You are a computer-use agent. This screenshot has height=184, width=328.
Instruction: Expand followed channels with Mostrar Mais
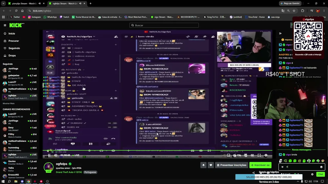coord(9,103)
